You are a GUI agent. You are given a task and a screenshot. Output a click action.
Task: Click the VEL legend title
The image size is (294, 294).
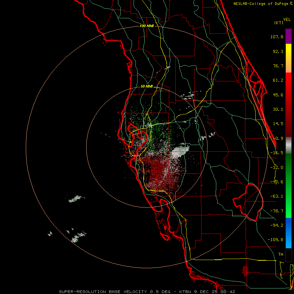tap(287, 20)
